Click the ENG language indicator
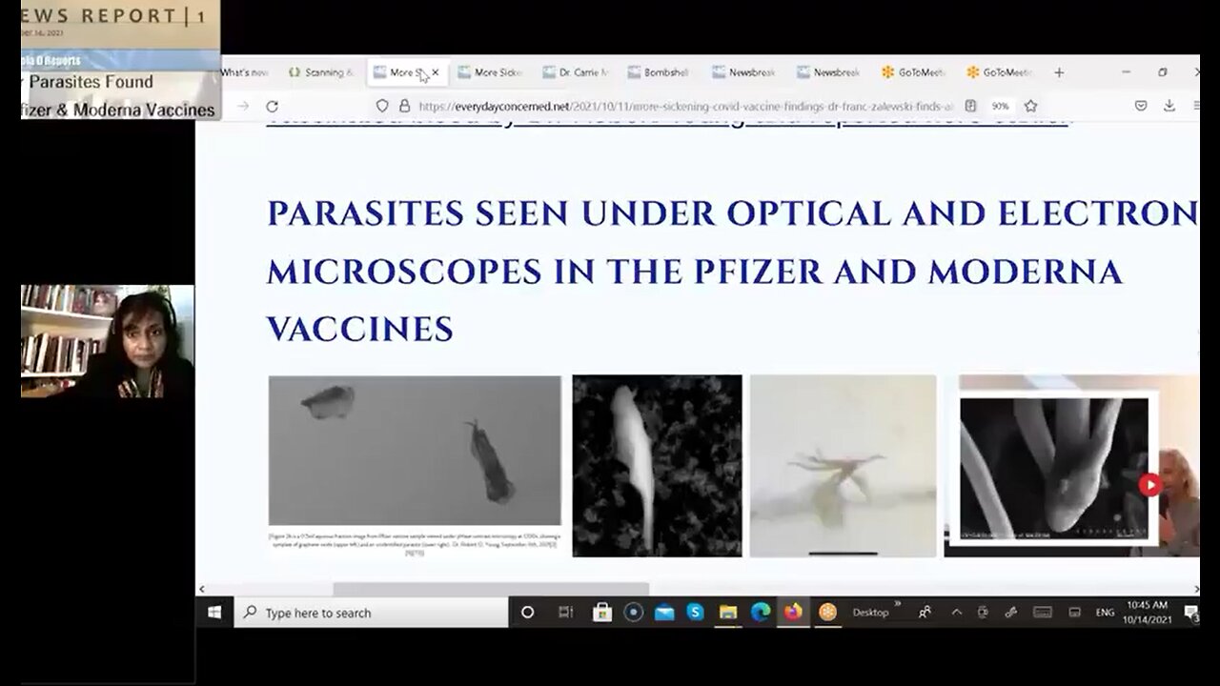 pos(1105,613)
